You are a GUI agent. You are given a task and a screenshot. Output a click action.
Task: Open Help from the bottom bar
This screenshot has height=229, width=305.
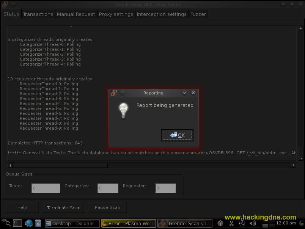(22, 207)
